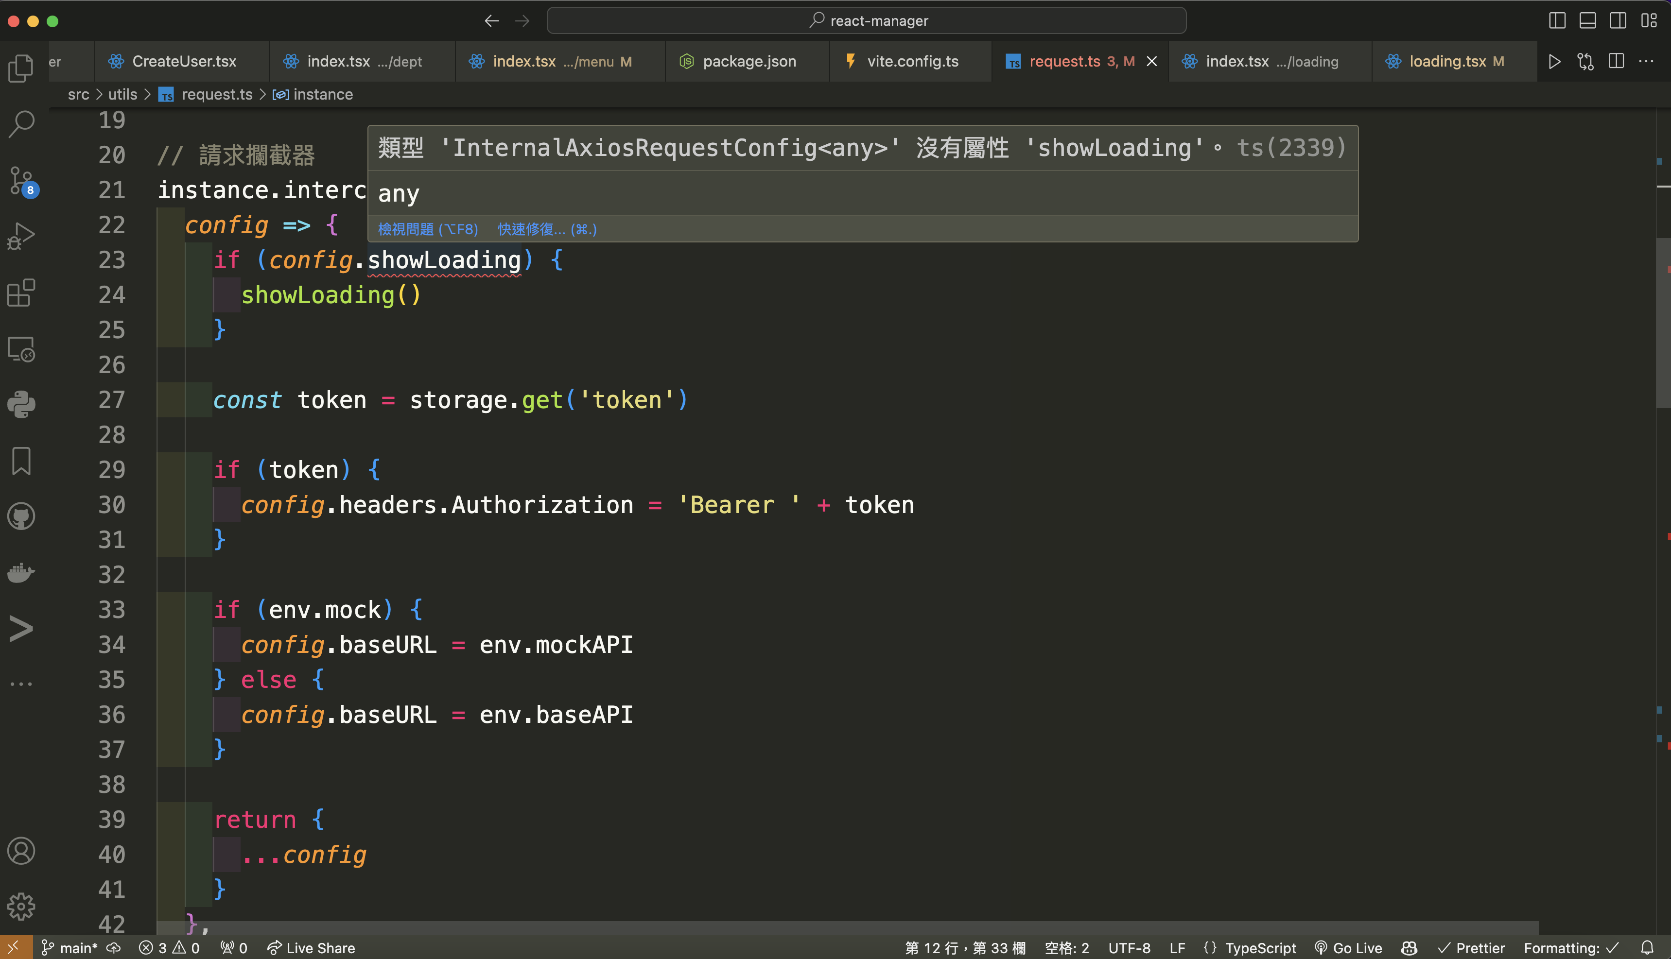Viewport: 1671px width, 959px height.
Task: Open the Search view in activity bar
Action: pyautogui.click(x=21, y=123)
